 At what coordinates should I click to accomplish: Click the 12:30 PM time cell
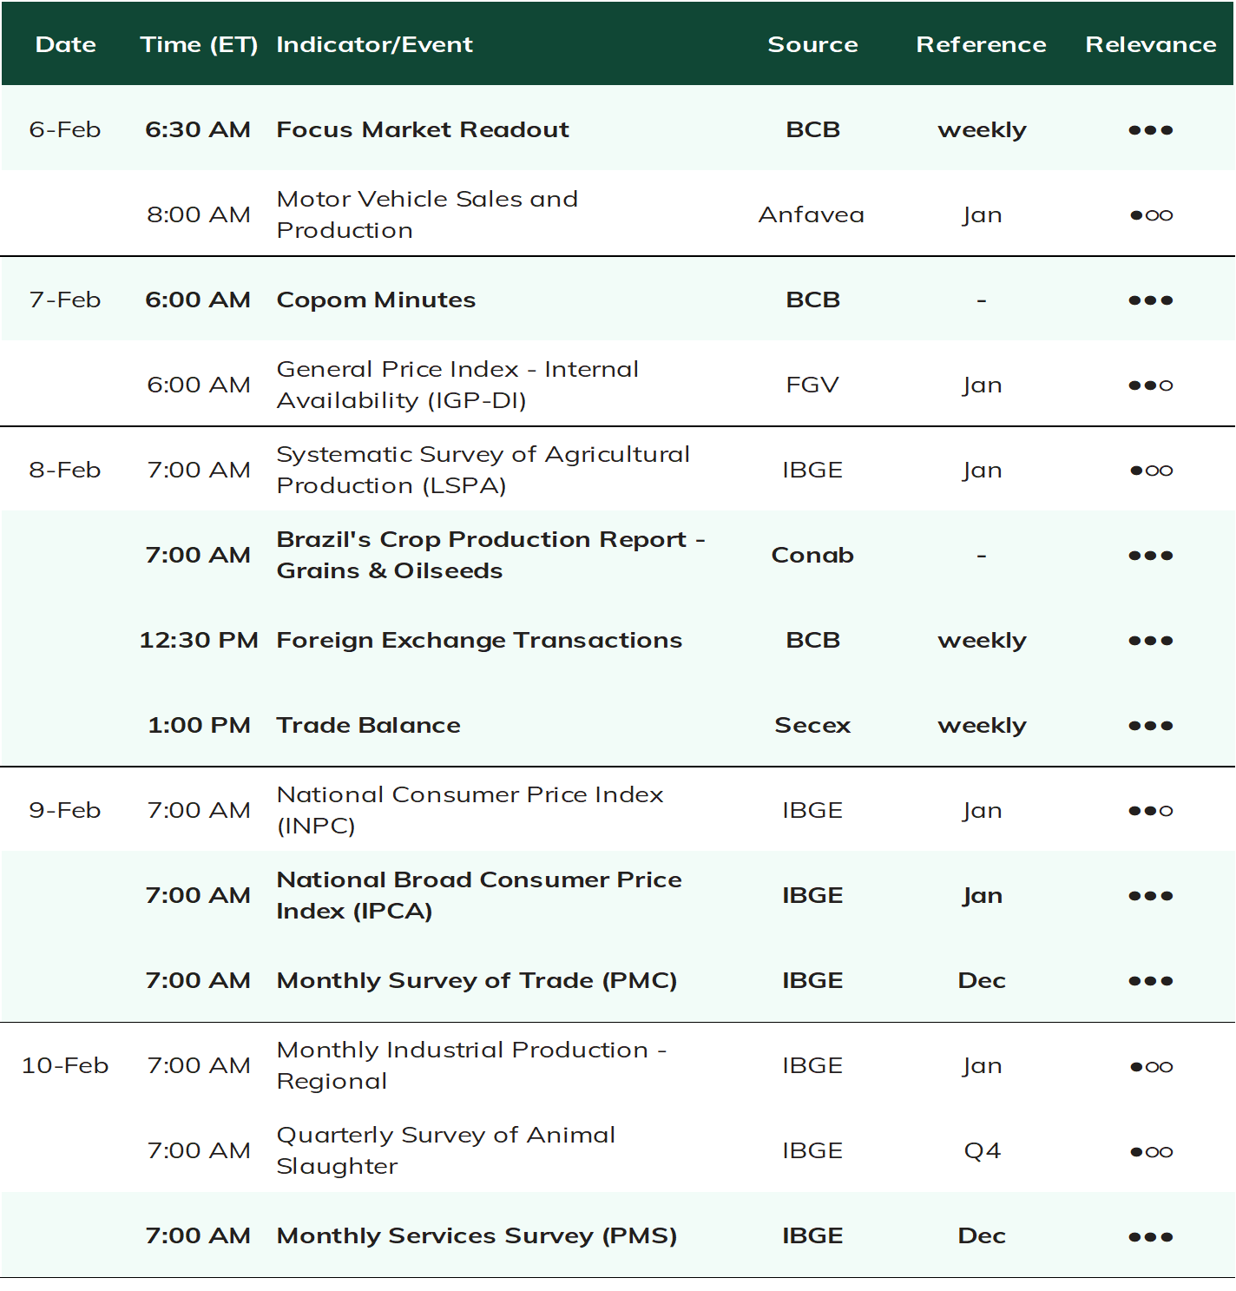[199, 640]
